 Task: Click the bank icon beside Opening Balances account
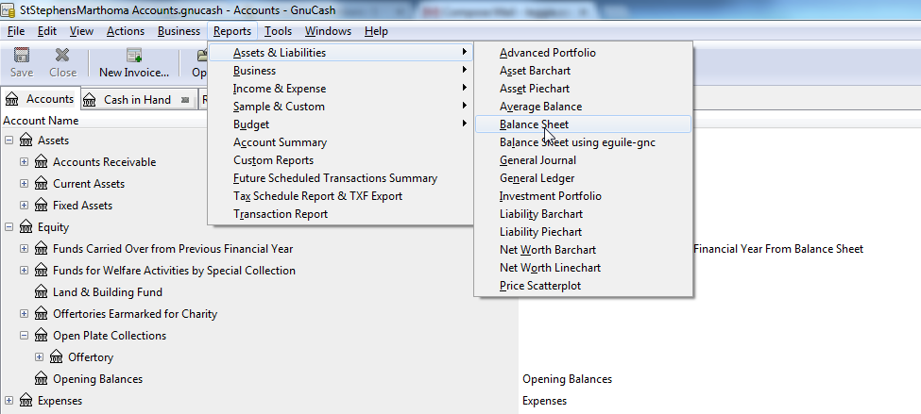(42, 379)
